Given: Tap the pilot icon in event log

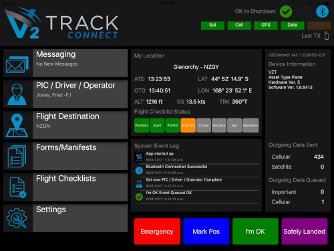Looking at the screenshot, I should pyautogui.click(x=139, y=184).
